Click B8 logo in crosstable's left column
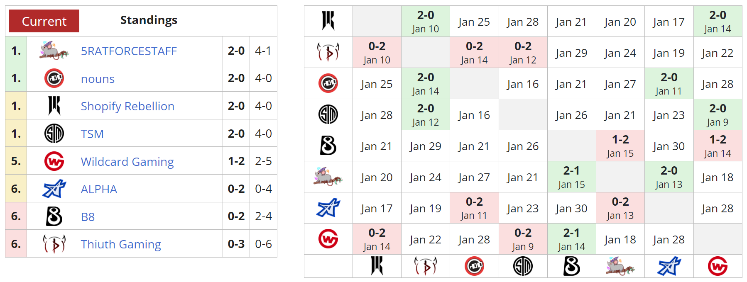This screenshot has height=282, width=747. (328, 146)
